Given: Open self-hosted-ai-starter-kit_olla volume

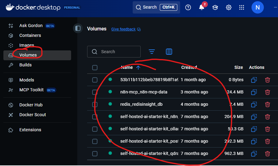Looking at the screenshot, I should 149,129.
